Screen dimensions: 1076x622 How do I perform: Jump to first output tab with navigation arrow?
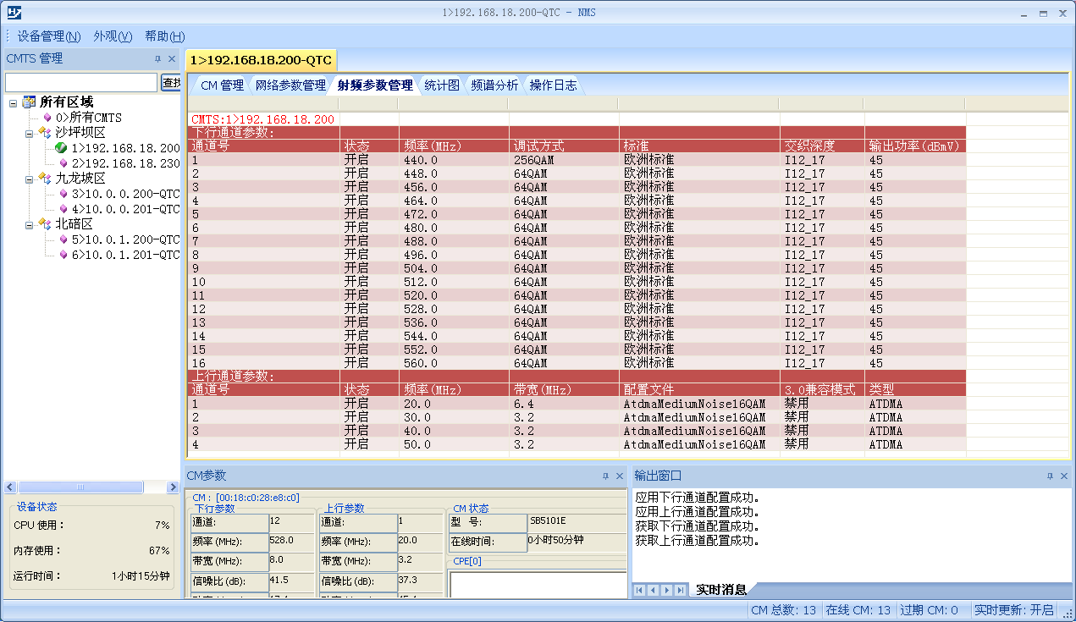click(640, 590)
